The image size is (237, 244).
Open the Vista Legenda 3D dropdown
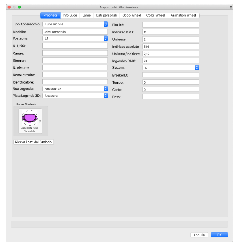(75, 96)
